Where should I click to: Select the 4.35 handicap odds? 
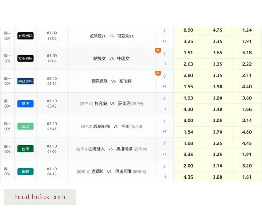(188, 177)
